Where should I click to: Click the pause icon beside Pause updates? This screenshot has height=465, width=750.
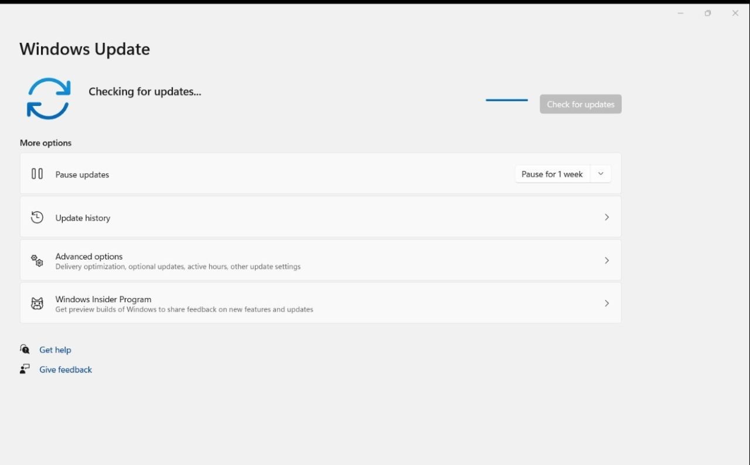(37, 174)
